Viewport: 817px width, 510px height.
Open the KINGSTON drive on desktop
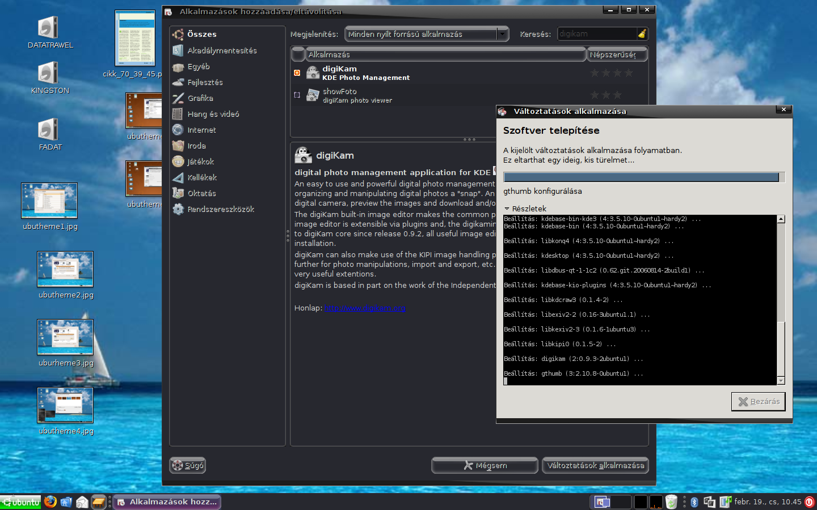coord(50,78)
